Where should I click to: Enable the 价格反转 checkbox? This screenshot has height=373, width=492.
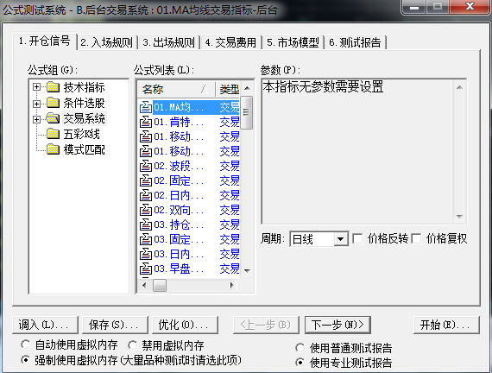357,238
